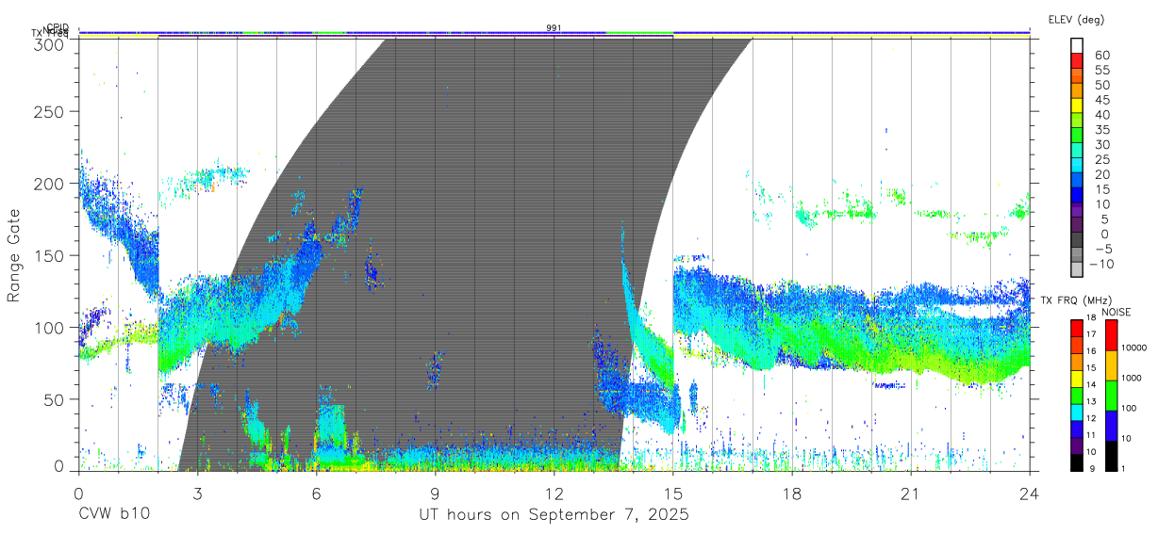Click the TX FRQ legend label '16'
This screenshot has height=534, width=1158.
tap(1090, 352)
